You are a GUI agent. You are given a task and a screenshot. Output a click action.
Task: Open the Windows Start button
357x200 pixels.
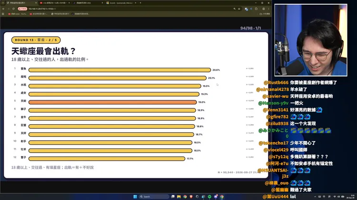coord(135,197)
